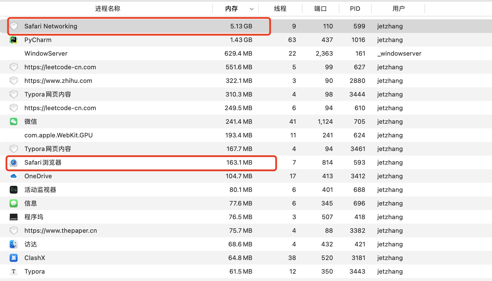Screen dimensions: 492x281
Task: Click the 193.4 MB memory value
Action: point(239,135)
